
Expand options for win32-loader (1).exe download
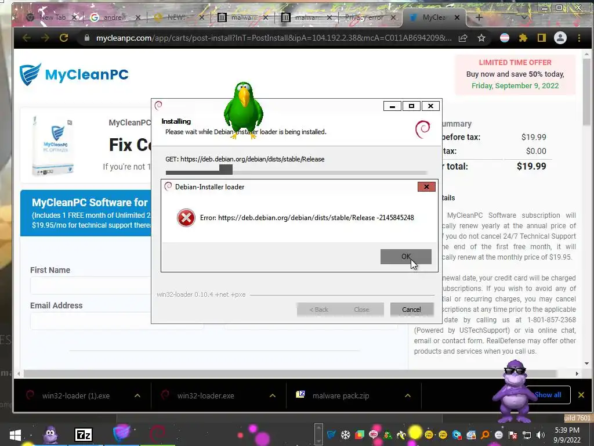point(137,395)
